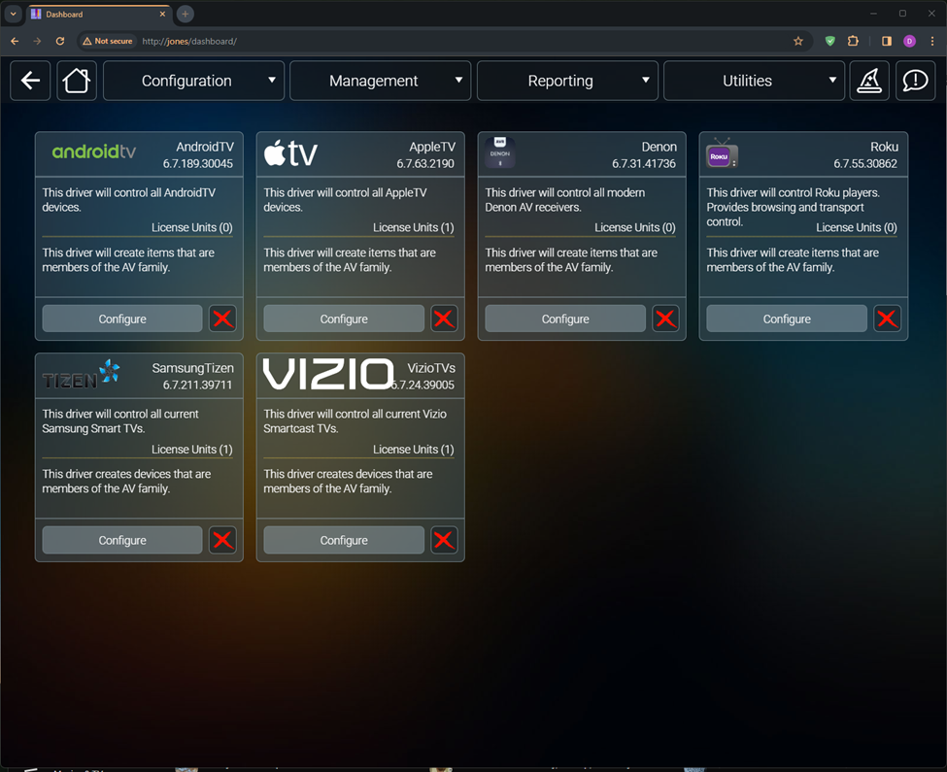
Task: Remove the VizioTVs driver with red X
Action: tap(444, 540)
